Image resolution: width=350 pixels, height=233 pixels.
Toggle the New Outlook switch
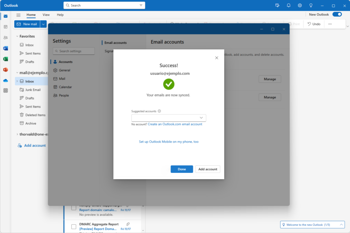[x=337, y=14]
